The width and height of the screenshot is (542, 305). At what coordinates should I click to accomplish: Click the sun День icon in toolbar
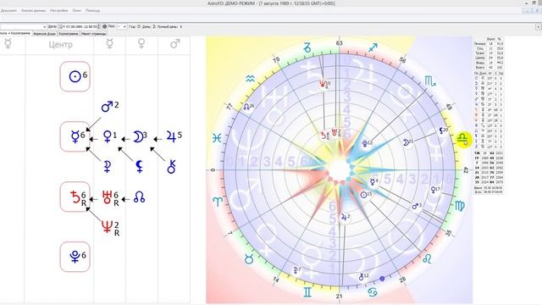tap(139, 26)
